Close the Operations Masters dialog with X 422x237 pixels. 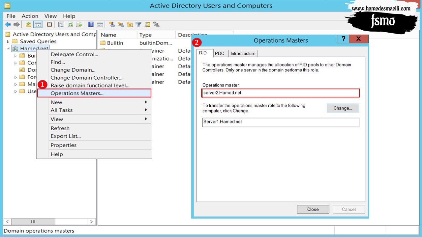[358, 39]
